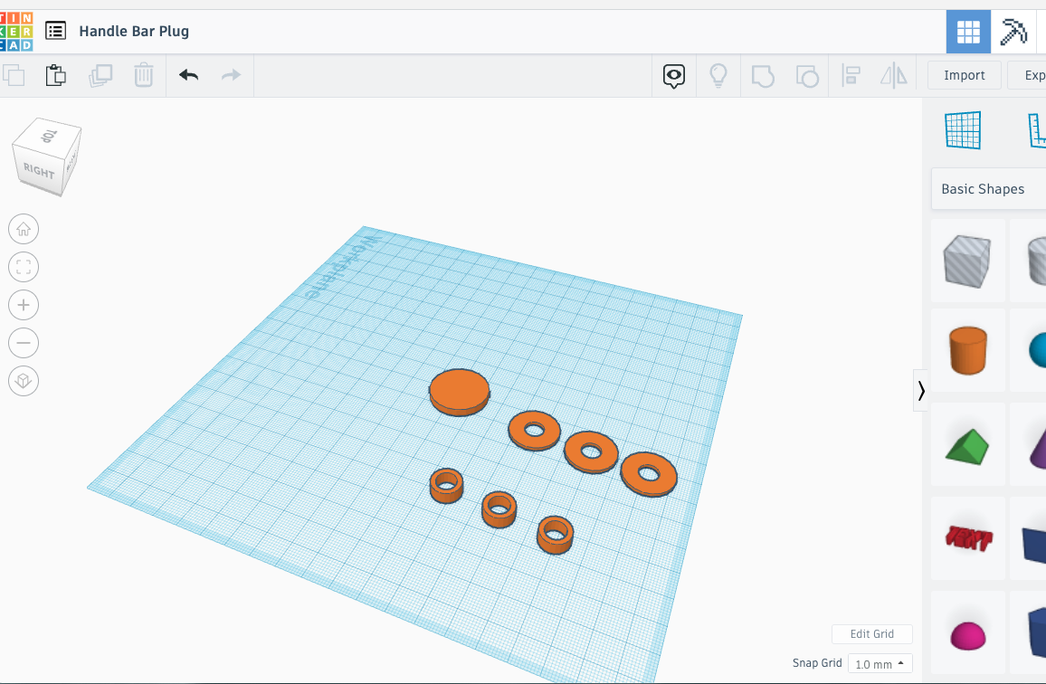Select the rightmost small tube ring
Viewport: 1046px width, 684px height.
[x=555, y=536]
